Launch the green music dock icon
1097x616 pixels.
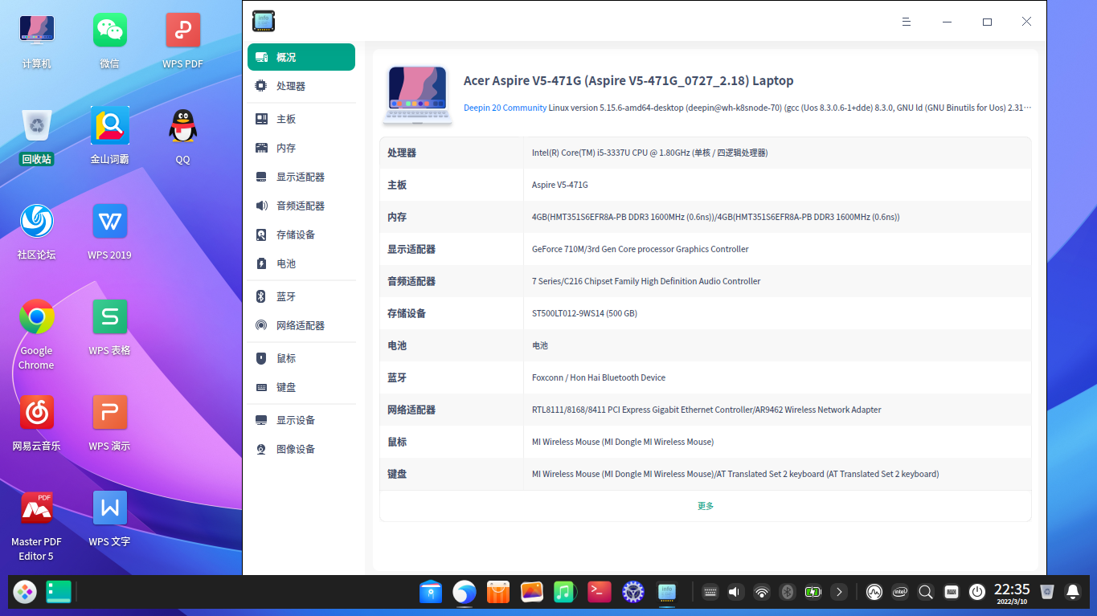click(x=565, y=592)
